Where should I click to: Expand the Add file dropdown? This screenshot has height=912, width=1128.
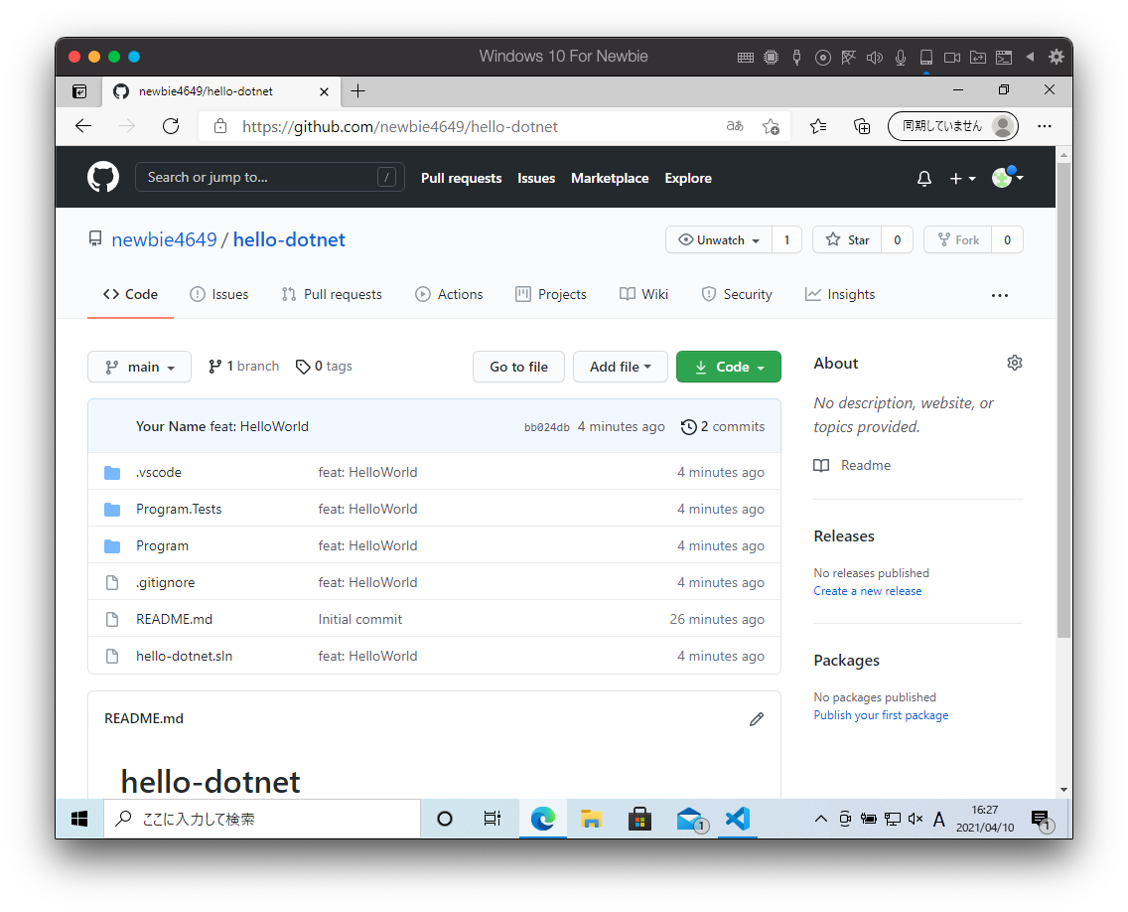pos(621,368)
